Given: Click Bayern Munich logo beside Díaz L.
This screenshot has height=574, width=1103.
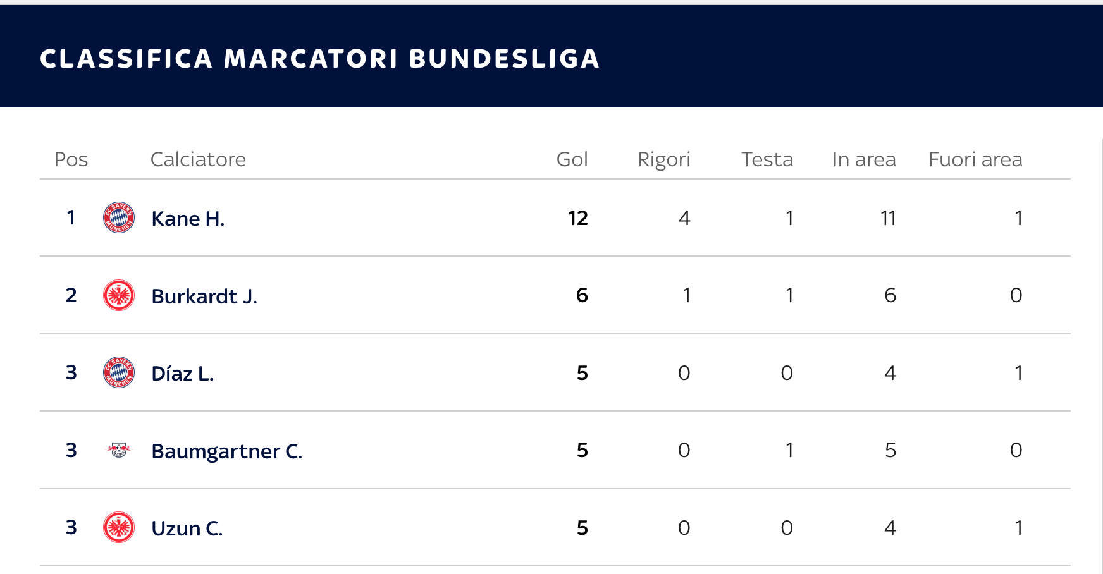Looking at the screenshot, I should point(119,372).
